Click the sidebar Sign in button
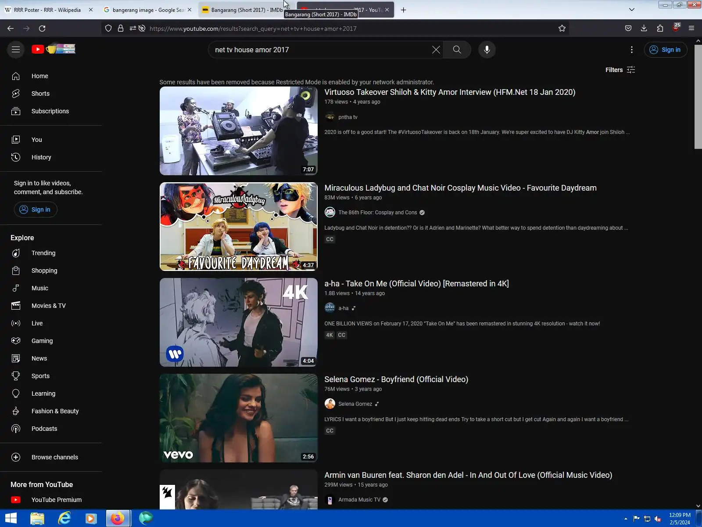Viewport: 702px width, 527px height. [x=36, y=209]
